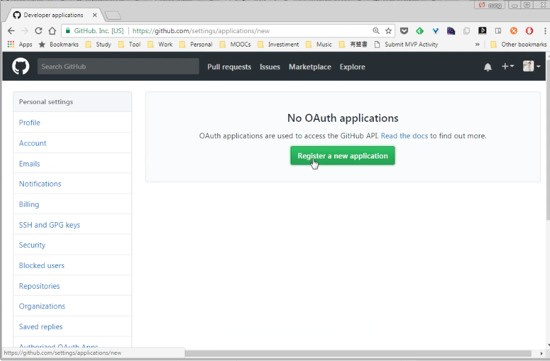The width and height of the screenshot is (550, 361).
Task: Close the Developer applications tab
Action: point(95,15)
